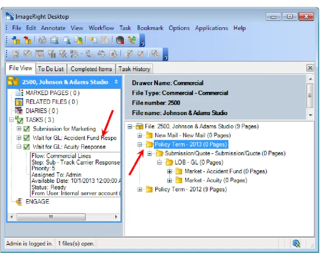The image size is (320, 253).
Task: Select the File View tab
Action: tap(20, 68)
